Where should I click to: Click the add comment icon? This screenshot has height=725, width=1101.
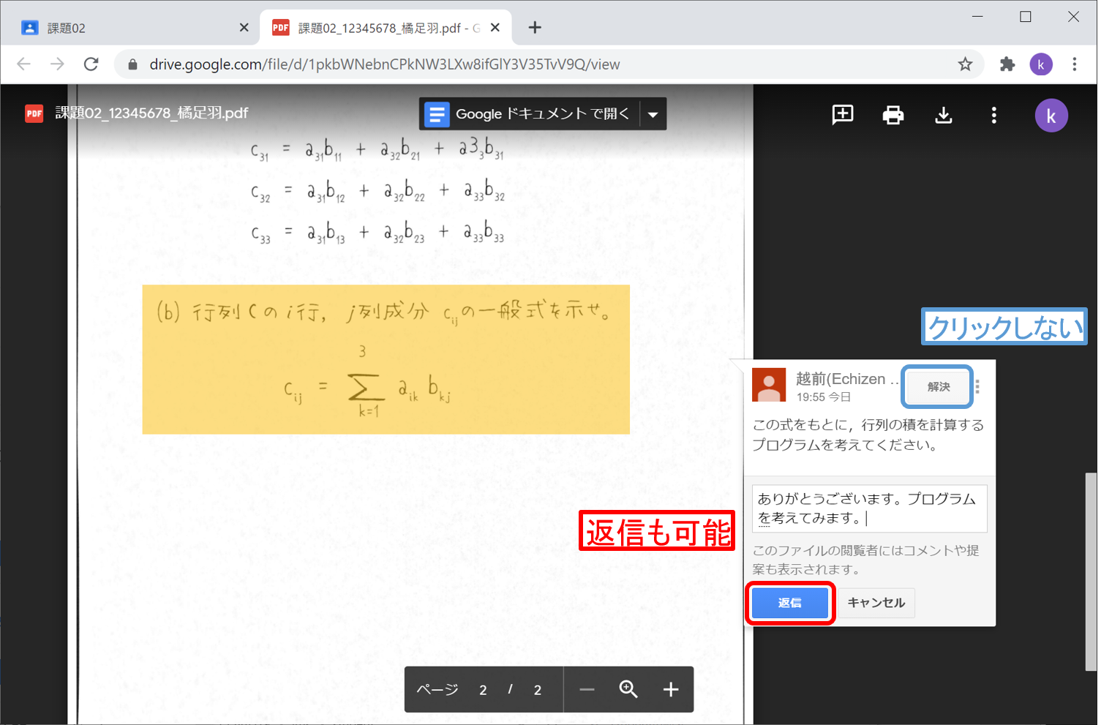click(843, 115)
